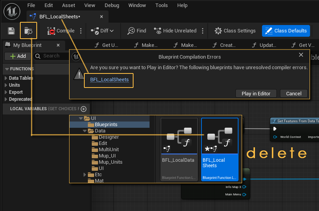Open the Find search tool
The width and height of the screenshot is (319, 211).
point(137,31)
